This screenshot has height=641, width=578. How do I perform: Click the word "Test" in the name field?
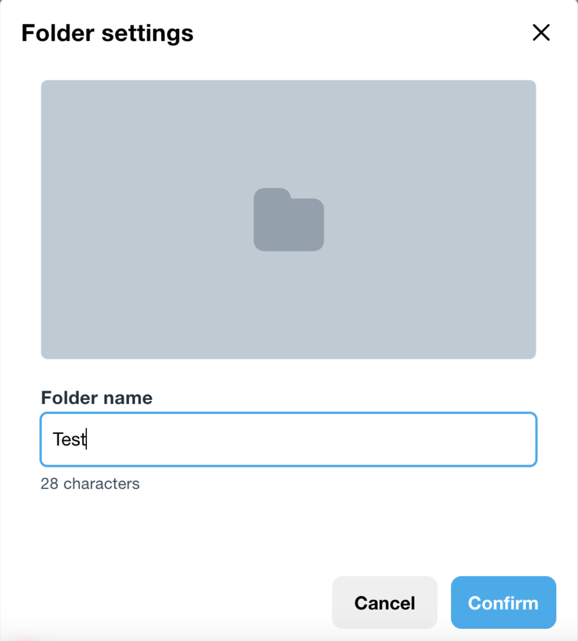(69, 439)
